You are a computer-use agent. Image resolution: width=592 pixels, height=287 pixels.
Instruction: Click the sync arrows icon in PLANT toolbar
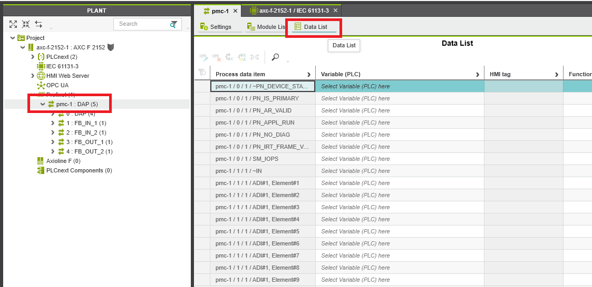tap(38, 24)
